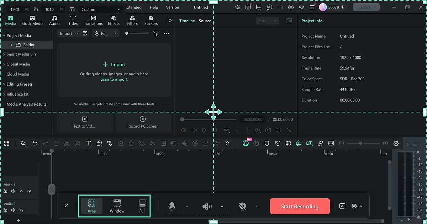Open the microphone source dropdown arrow
427x224 pixels.
coord(186,206)
